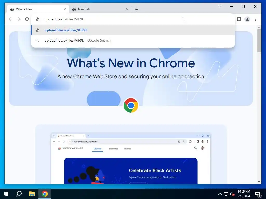This screenshot has width=266, height=199.
Task: Open Chrome side panel icon
Action: (239, 19)
